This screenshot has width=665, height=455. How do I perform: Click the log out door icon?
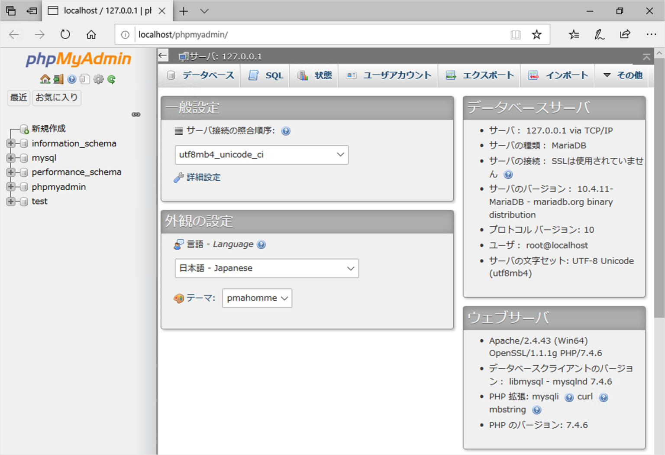(58, 79)
